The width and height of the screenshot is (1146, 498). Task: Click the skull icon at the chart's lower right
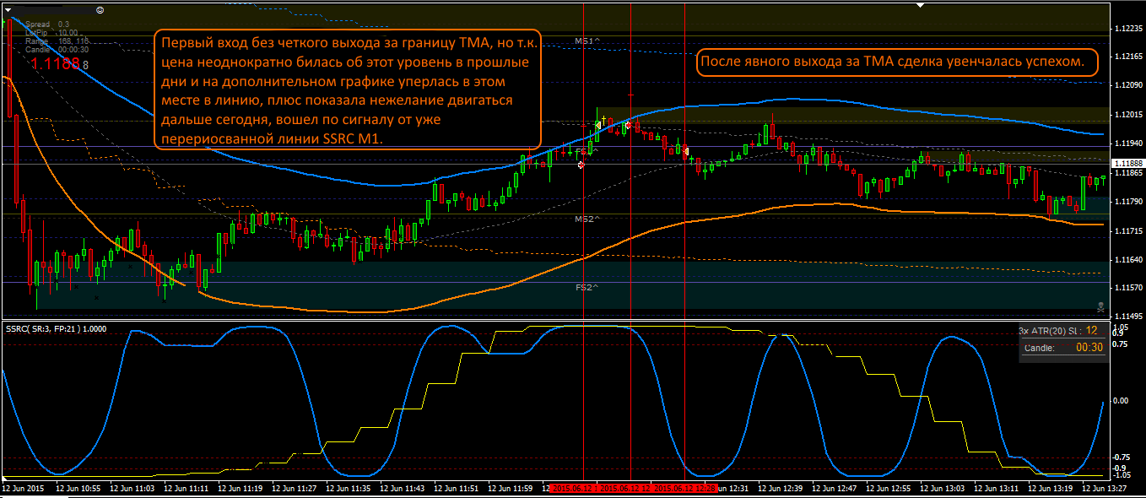(1099, 306)
